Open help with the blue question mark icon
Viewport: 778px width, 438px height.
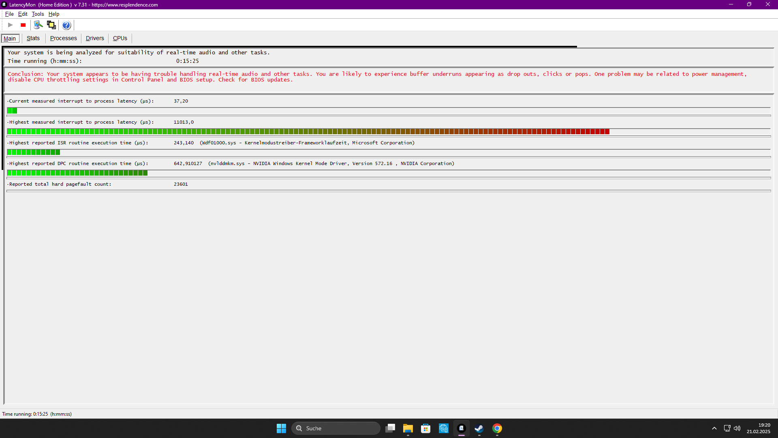[66, 25]
